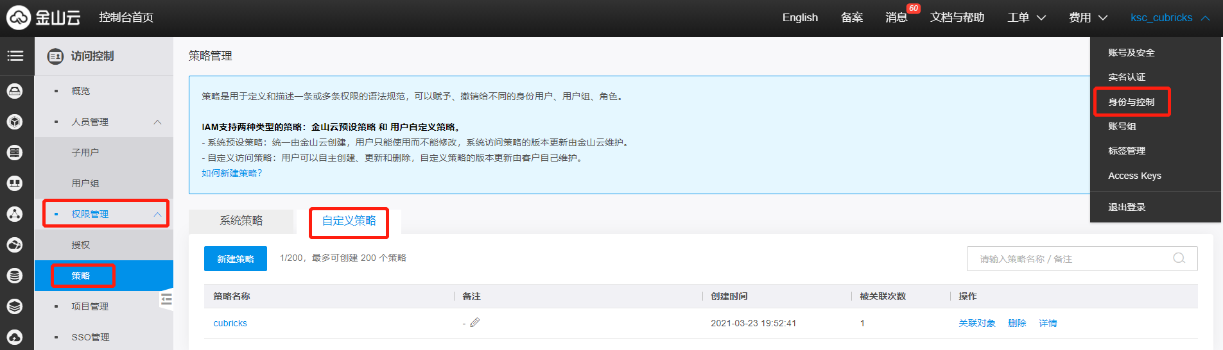This screenshot has width=1223, height=350.
Task: Click the 访问控制 ID card icon
Action: 56,56
